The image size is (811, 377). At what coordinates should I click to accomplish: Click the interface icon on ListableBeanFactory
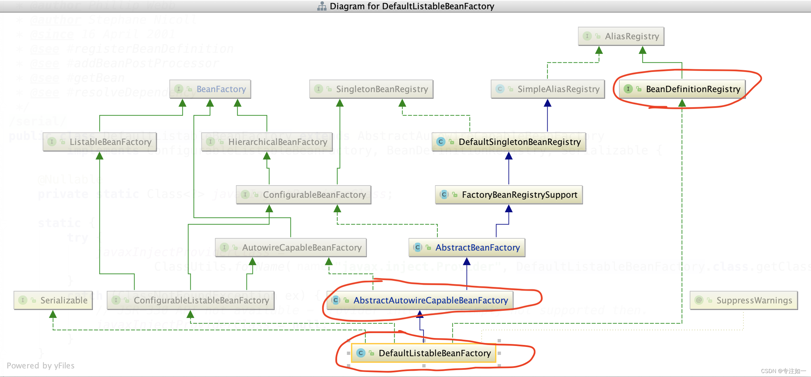pos(52,142)
